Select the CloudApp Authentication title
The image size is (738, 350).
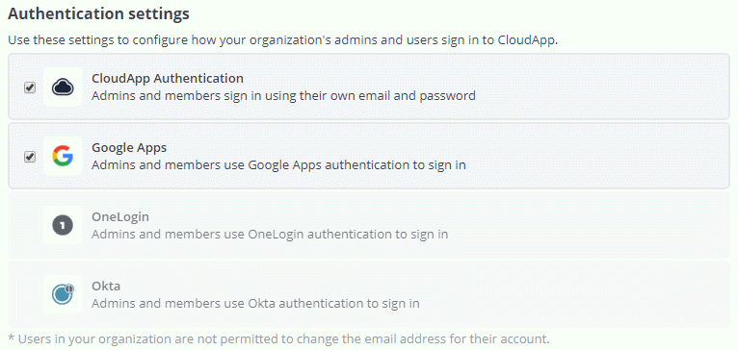[168, 78]
